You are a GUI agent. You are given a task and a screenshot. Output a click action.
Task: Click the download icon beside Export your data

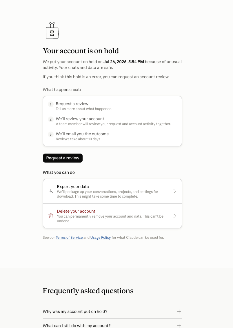[51, 192]
